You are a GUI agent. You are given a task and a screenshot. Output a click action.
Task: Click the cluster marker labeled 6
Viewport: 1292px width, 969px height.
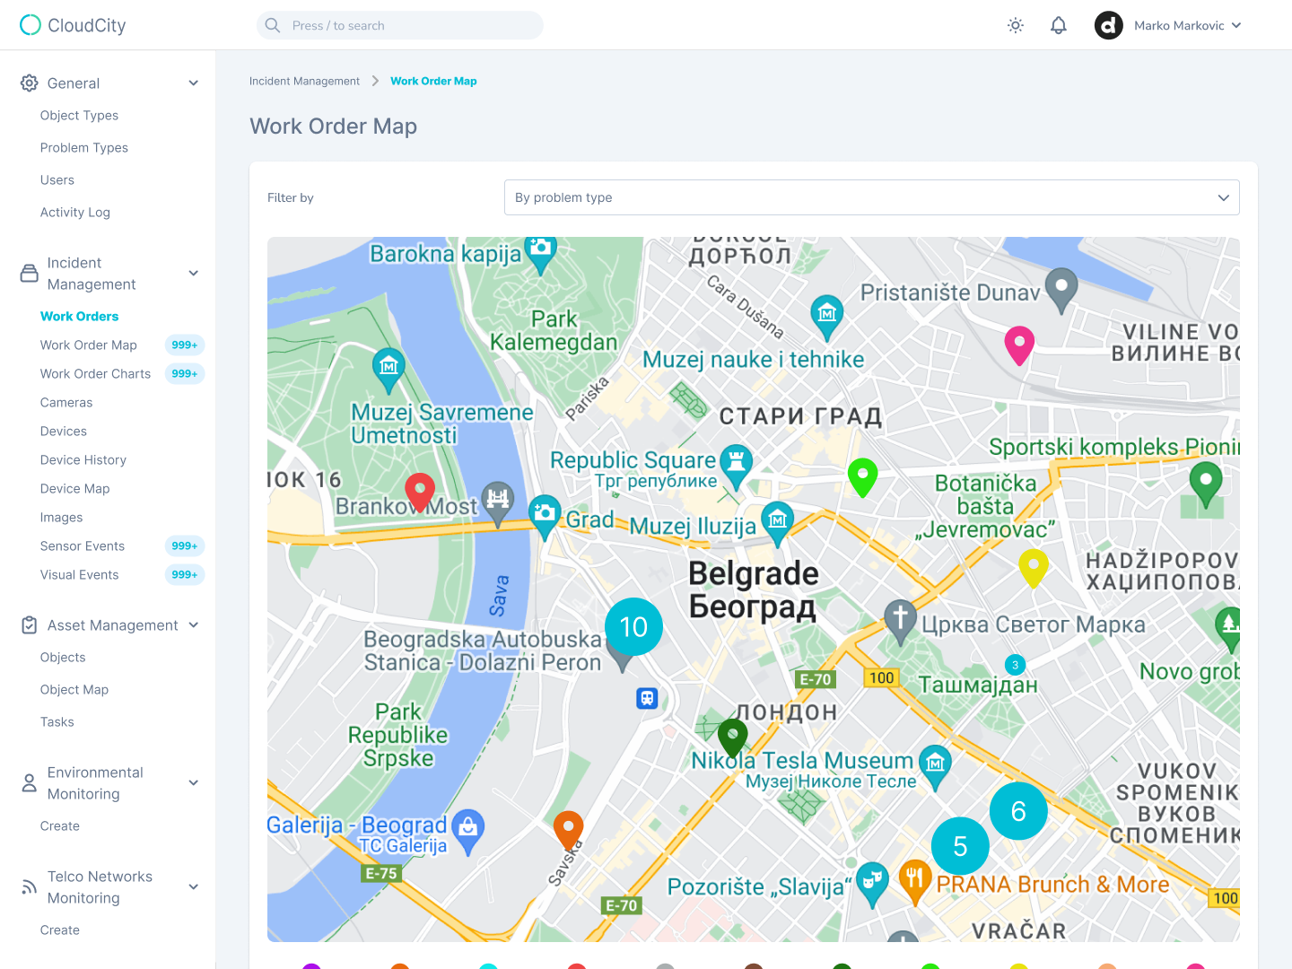tap(1018, 811)
